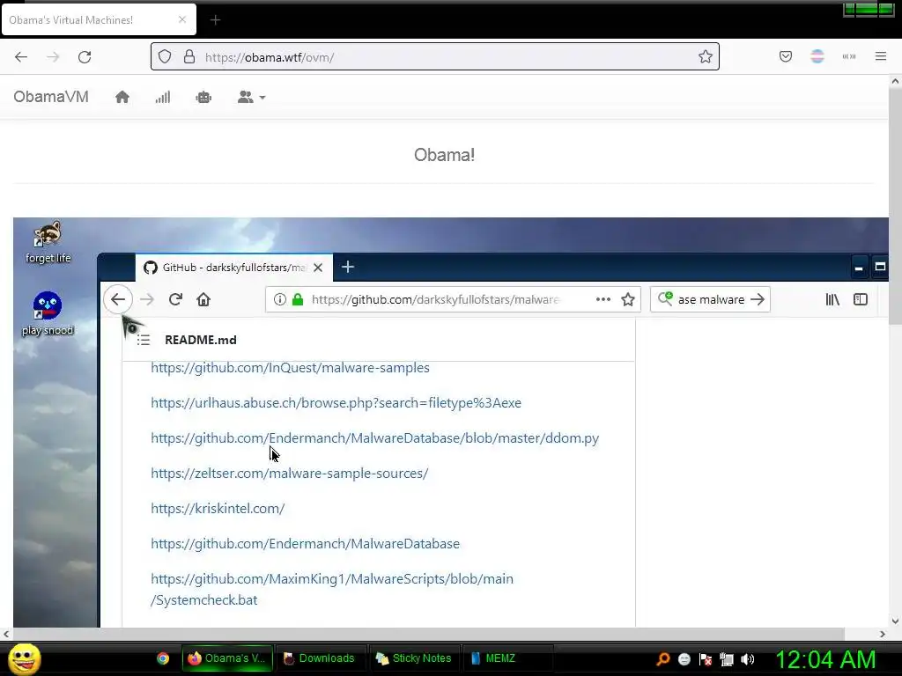Viewport: 902px width, 676px height.
Task: Click the green padlock in VM Firefox
Action: pos(298,299)
